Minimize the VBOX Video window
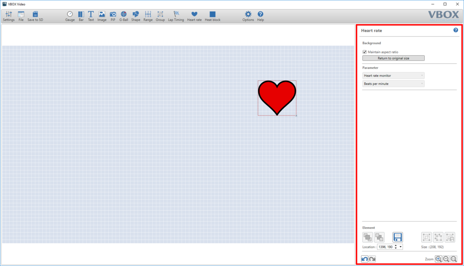 click(x=433, y=4)
